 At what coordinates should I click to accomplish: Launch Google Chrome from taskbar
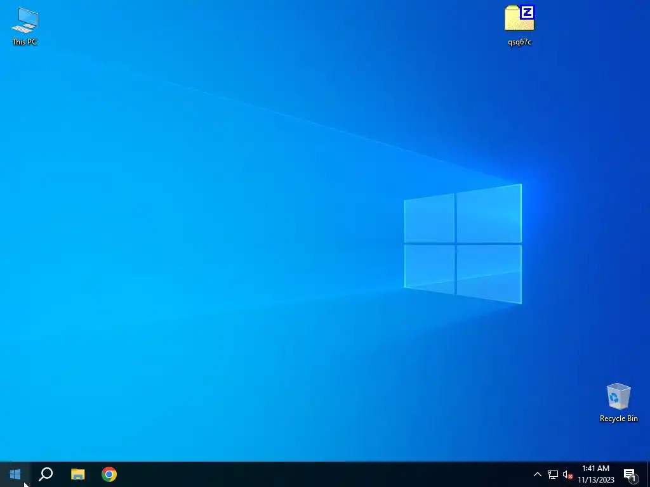point(109,474)
